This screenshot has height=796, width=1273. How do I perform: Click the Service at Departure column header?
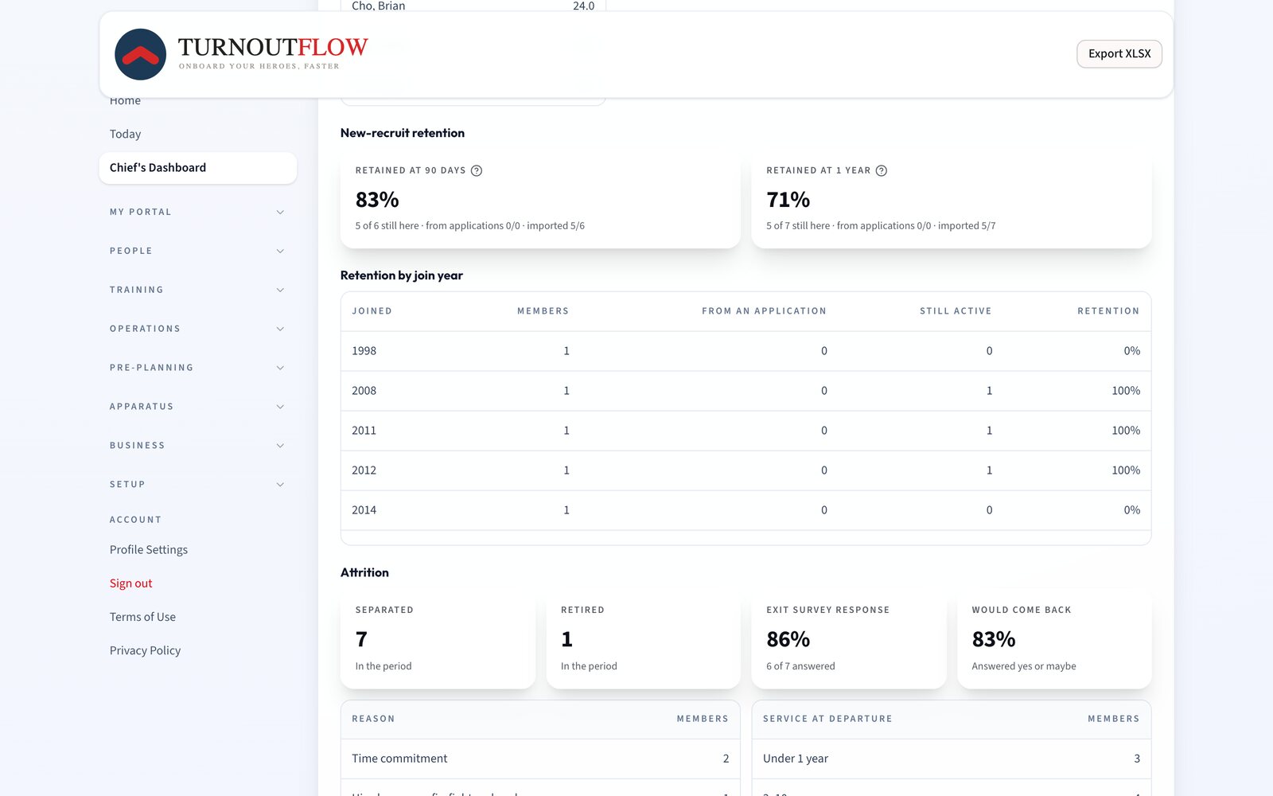827,719
